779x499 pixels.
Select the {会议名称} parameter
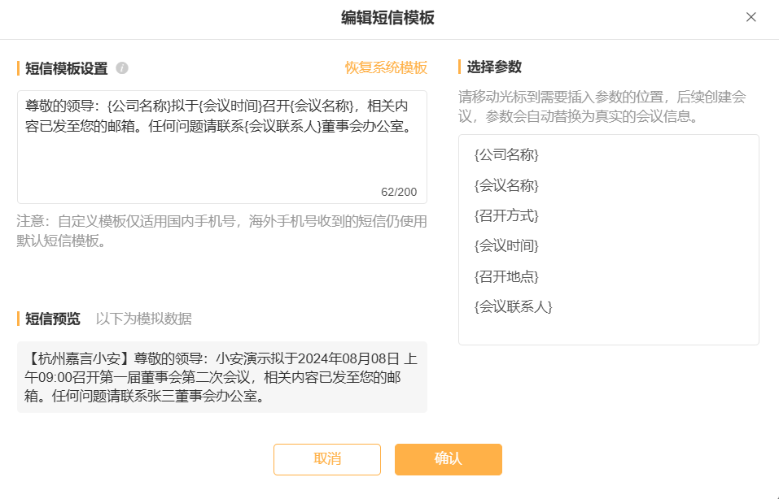click(x=506, y=185)
